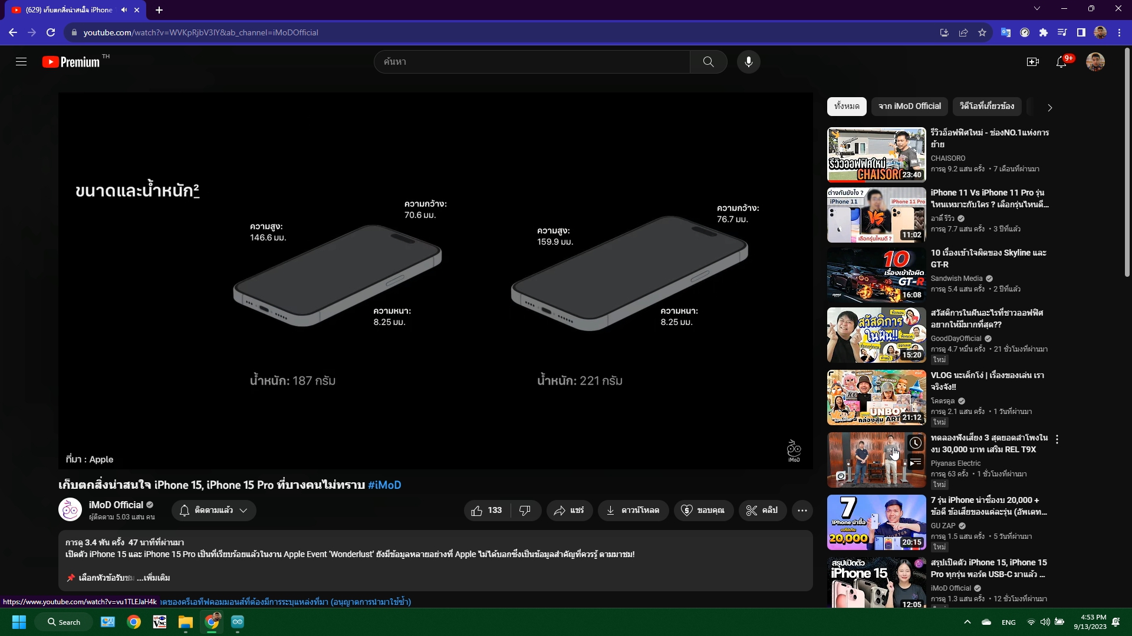
Task: Toggle Chrome side panel
Action: (x=1081, y=32)
